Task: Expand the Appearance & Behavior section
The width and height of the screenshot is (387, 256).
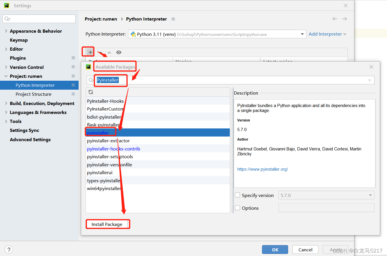Action: click(6, 31)
